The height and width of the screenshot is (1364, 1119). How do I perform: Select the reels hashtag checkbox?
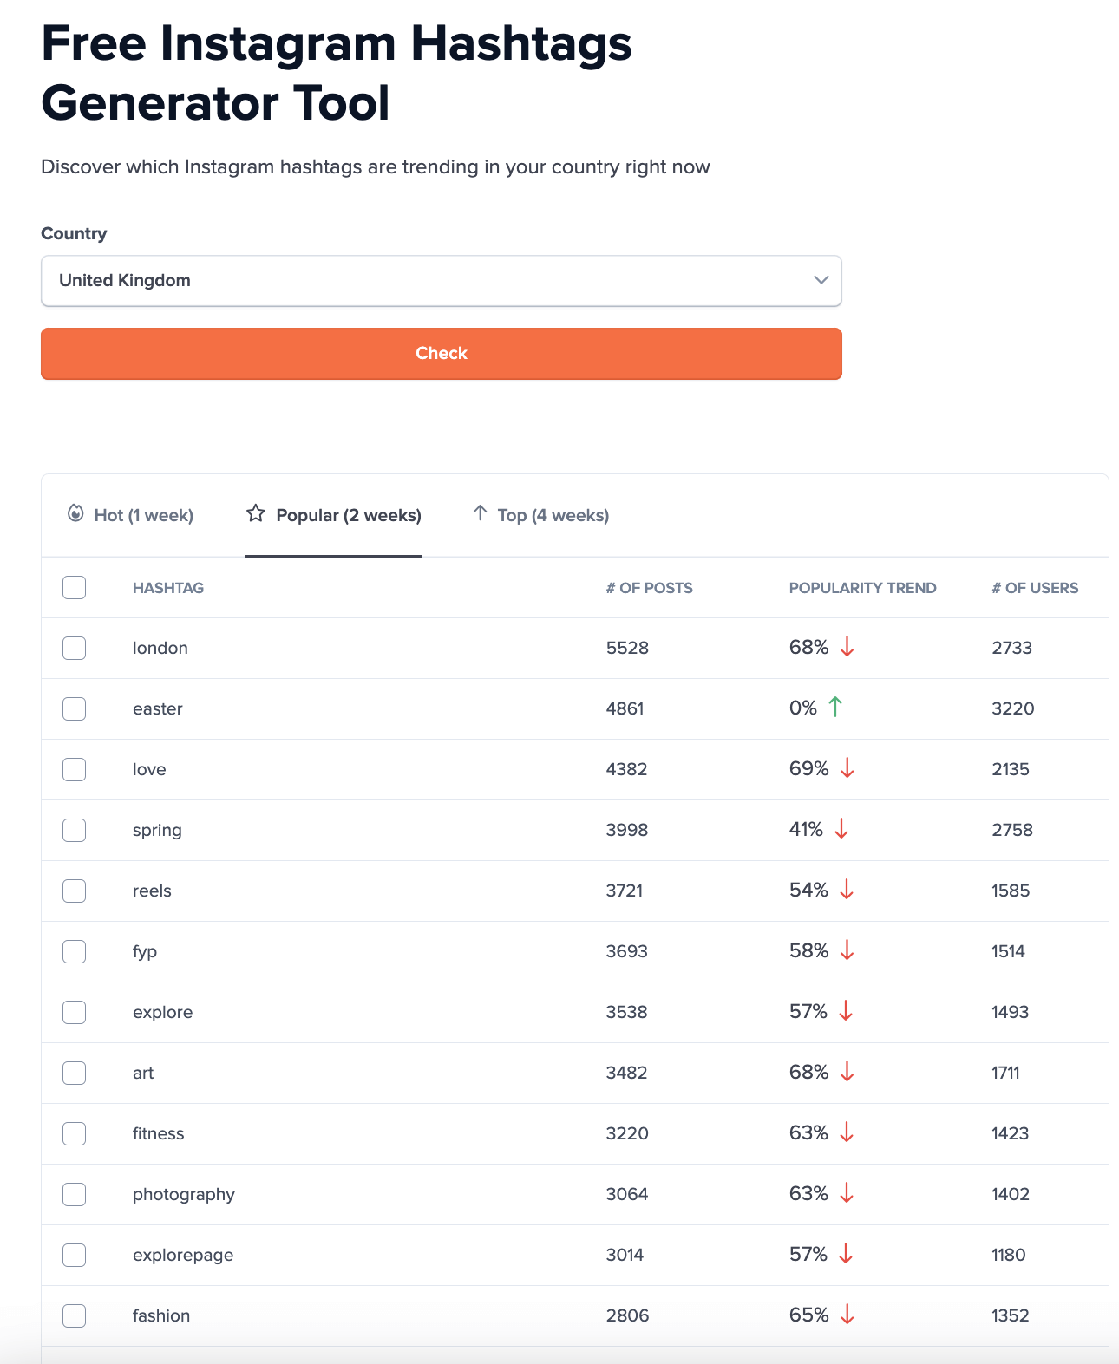click(x=75, y=891)
